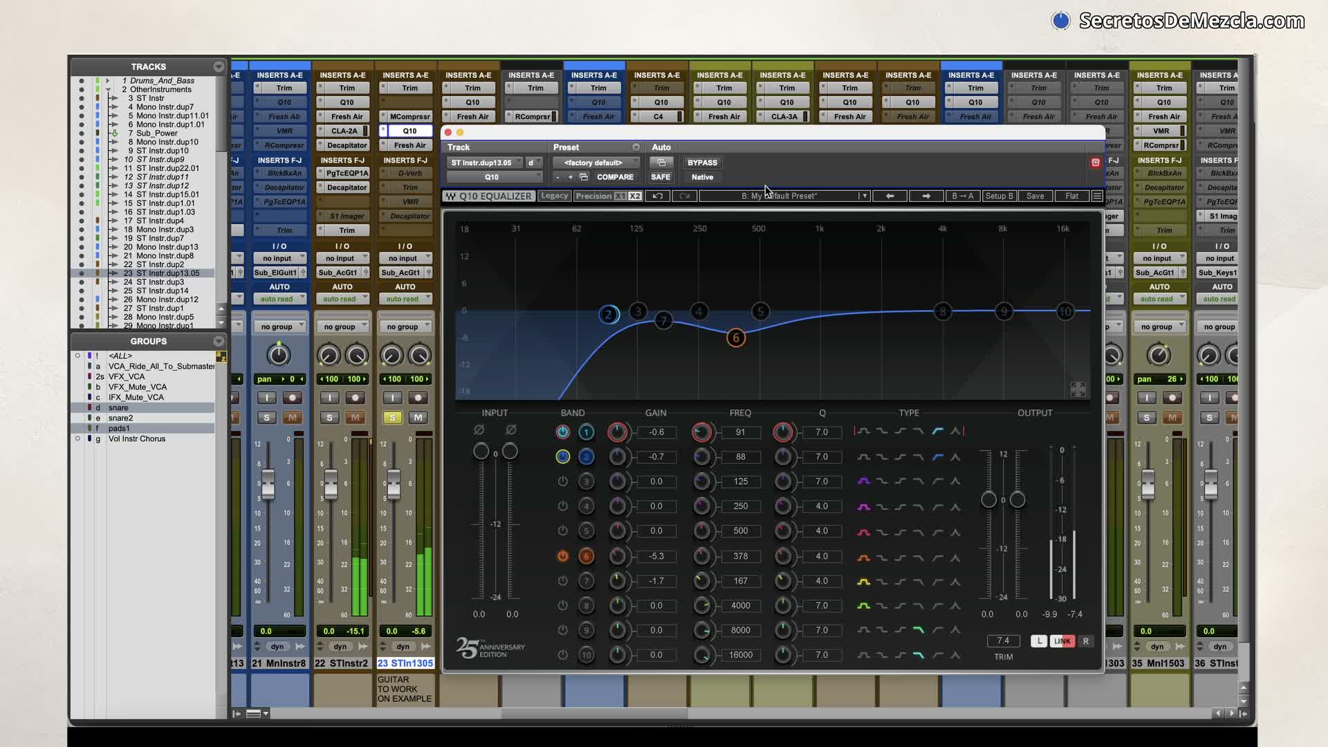
Task: Load next preset with right arrow
Action: tap(925, 196)
